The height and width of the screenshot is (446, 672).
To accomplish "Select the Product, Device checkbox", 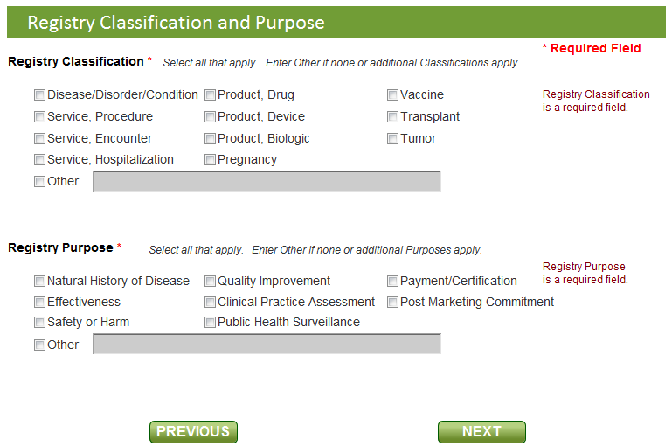I will 210,117.
